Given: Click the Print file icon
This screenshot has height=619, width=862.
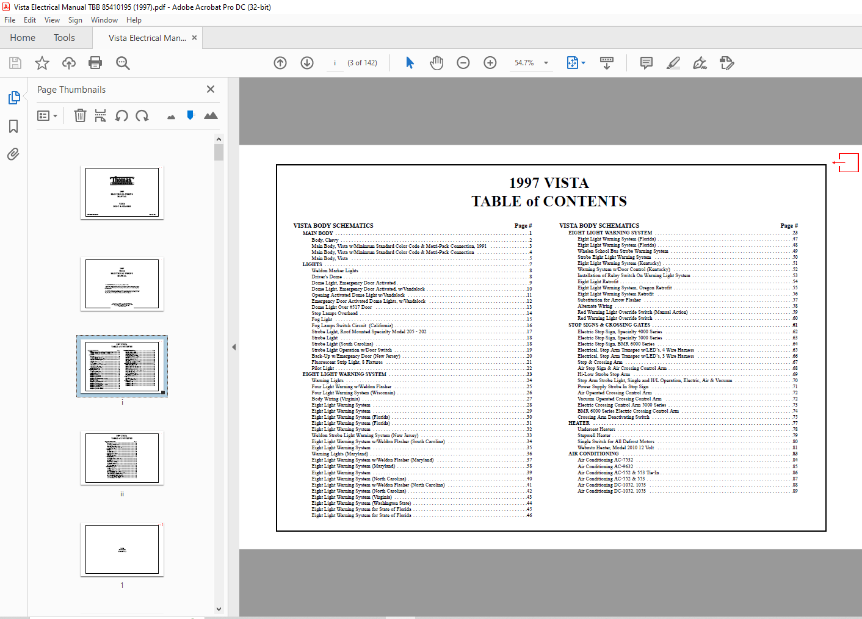Looking at the screenshot, I should point(95,63).
